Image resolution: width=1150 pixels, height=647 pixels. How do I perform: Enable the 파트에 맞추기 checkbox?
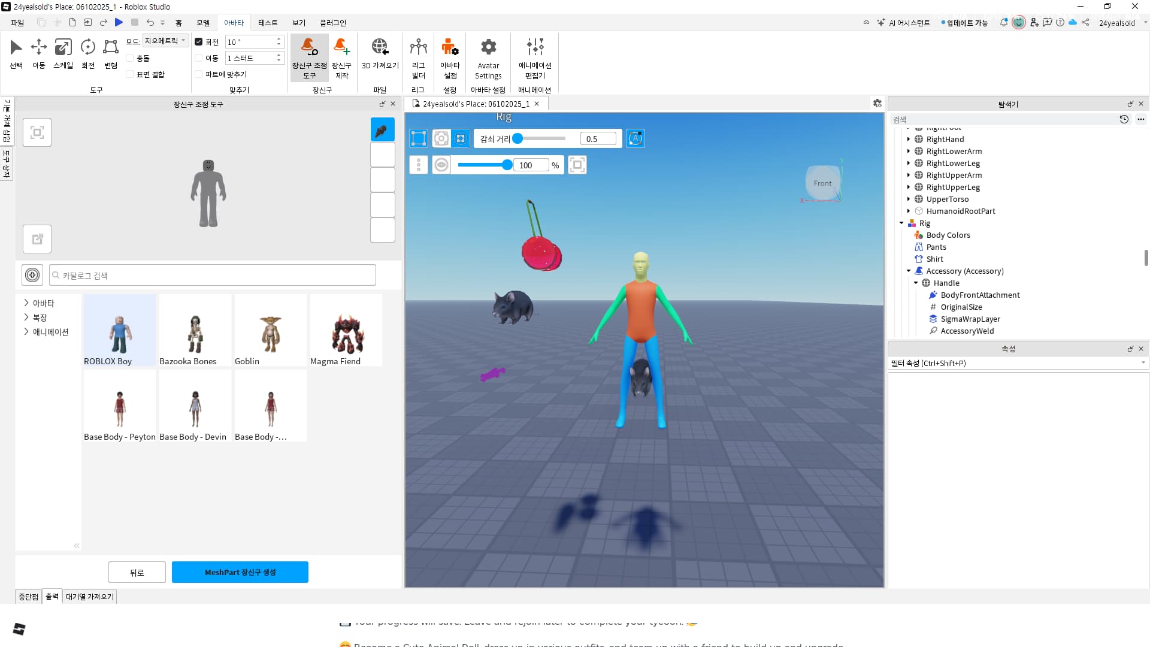pos(199,74)
